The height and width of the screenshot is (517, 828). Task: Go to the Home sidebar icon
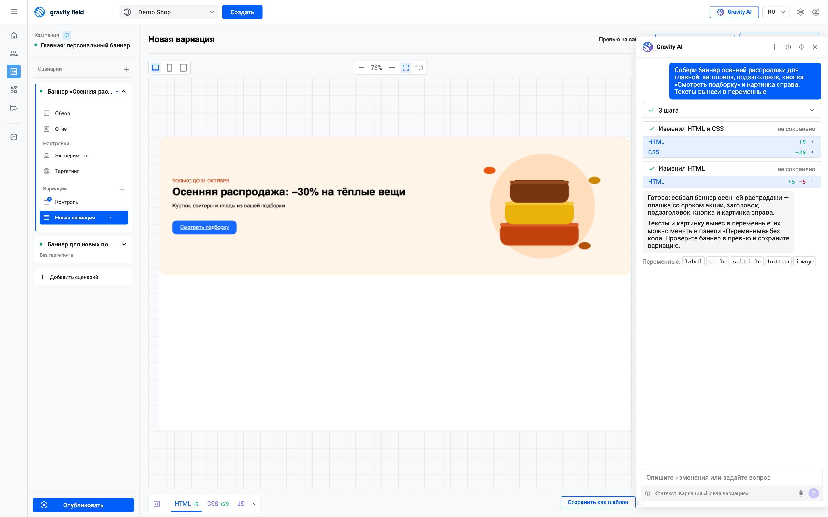(14, 35)
